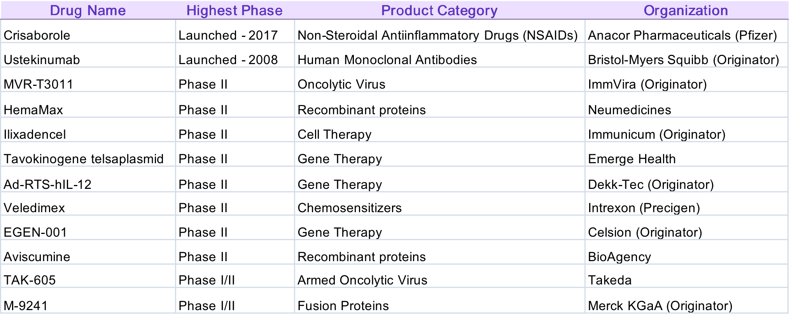Click the Organization column header
789x314 pixels.
686,10
